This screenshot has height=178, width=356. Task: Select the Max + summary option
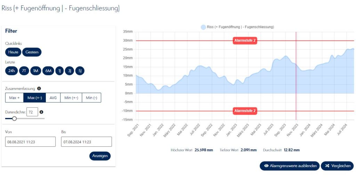14,98
